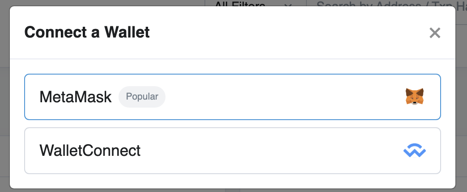Click the blank area below WalletConnect option

point(232,181)
